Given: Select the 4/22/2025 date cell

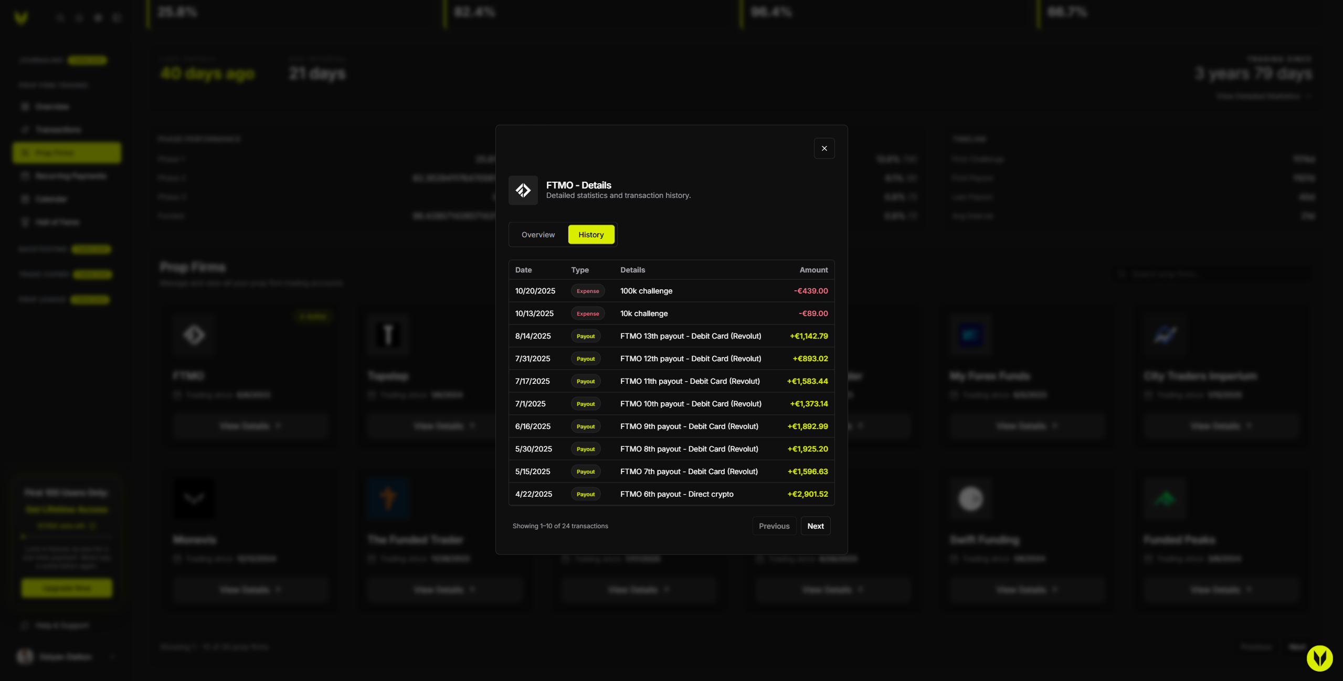Looking at the screenshot, I should tap(533, 494).
